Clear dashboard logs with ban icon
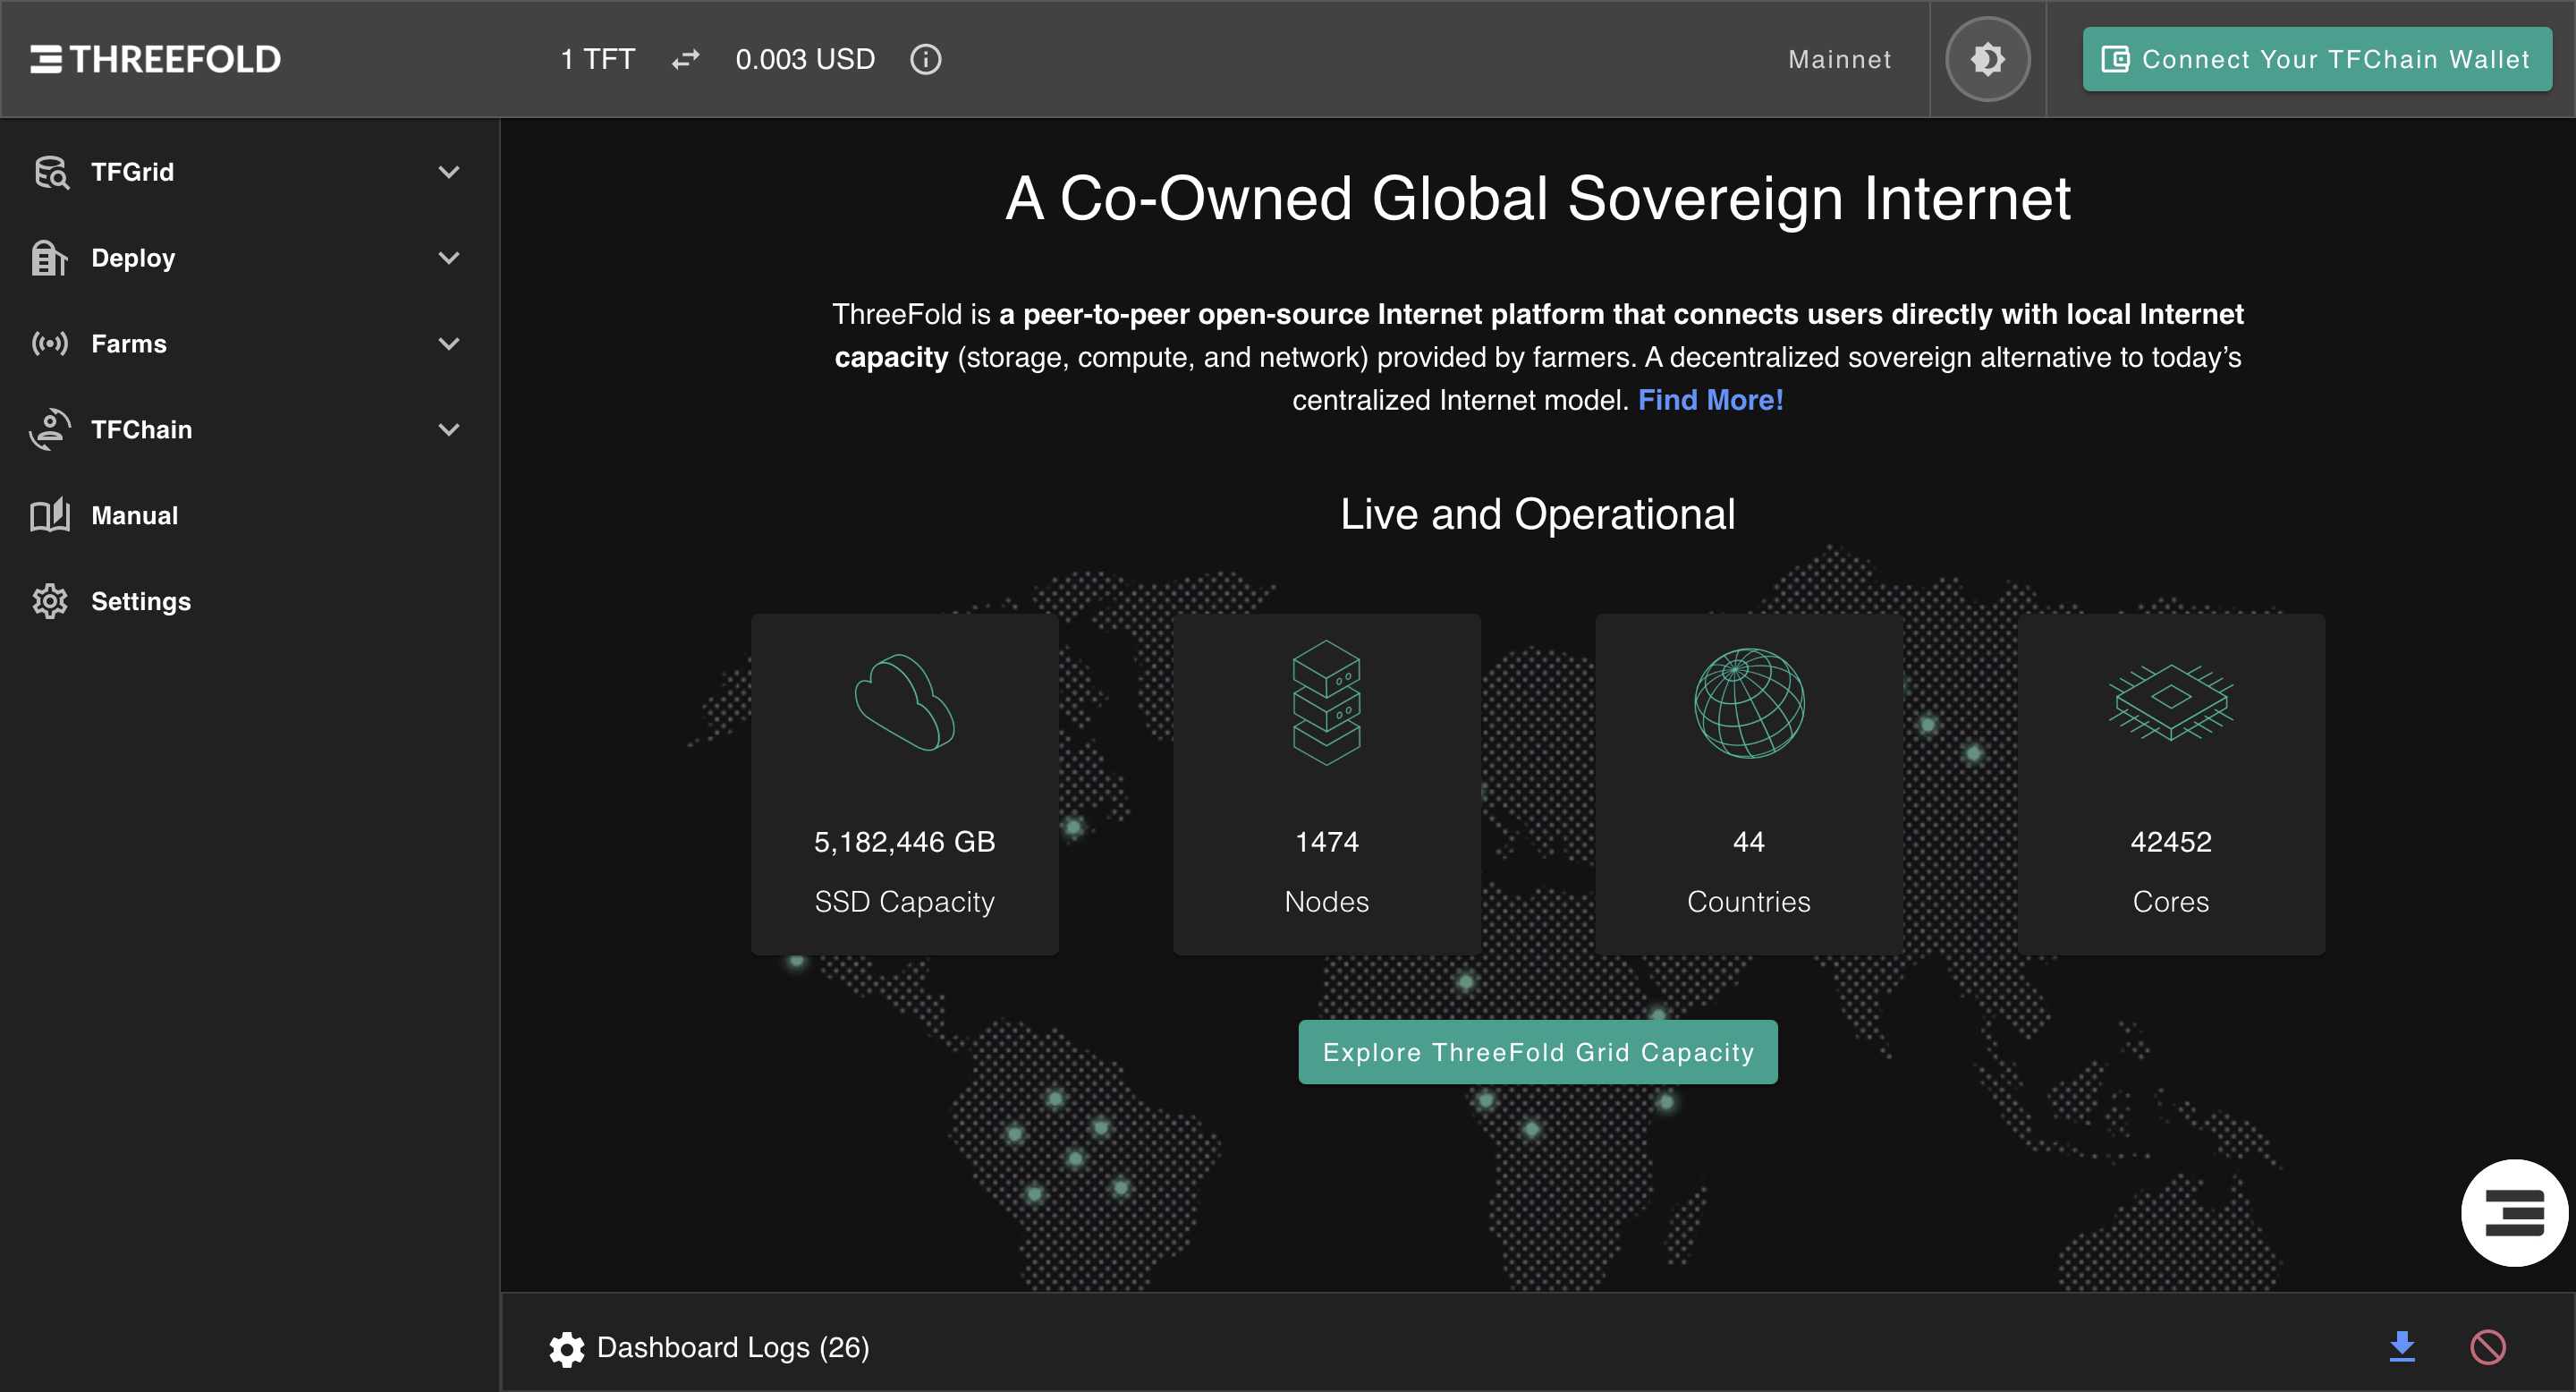 click(x=2487, y=1347)
